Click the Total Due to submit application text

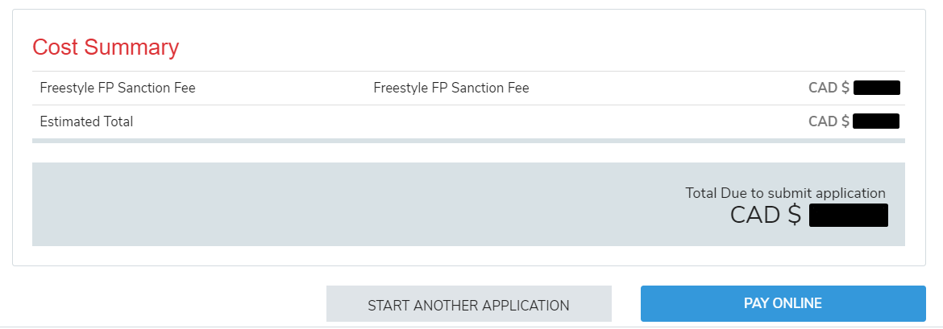[x=785, y=193]
